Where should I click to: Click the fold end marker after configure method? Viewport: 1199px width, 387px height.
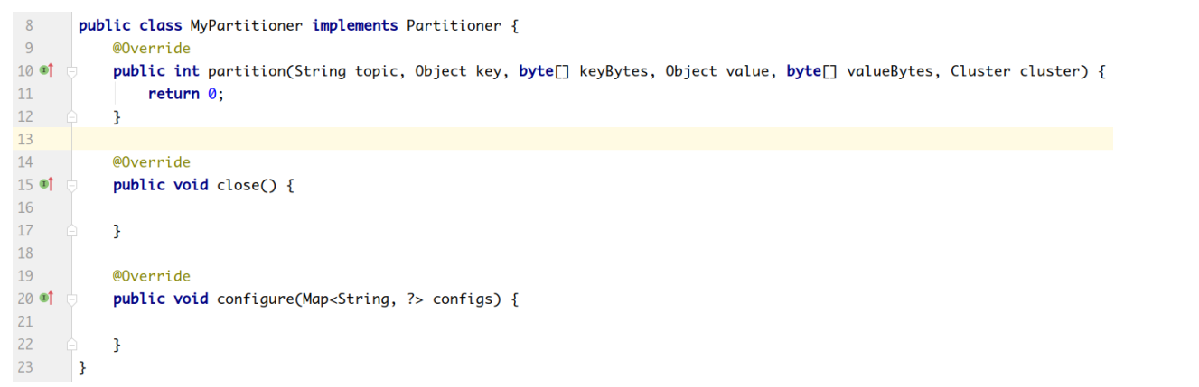[71, 344]
